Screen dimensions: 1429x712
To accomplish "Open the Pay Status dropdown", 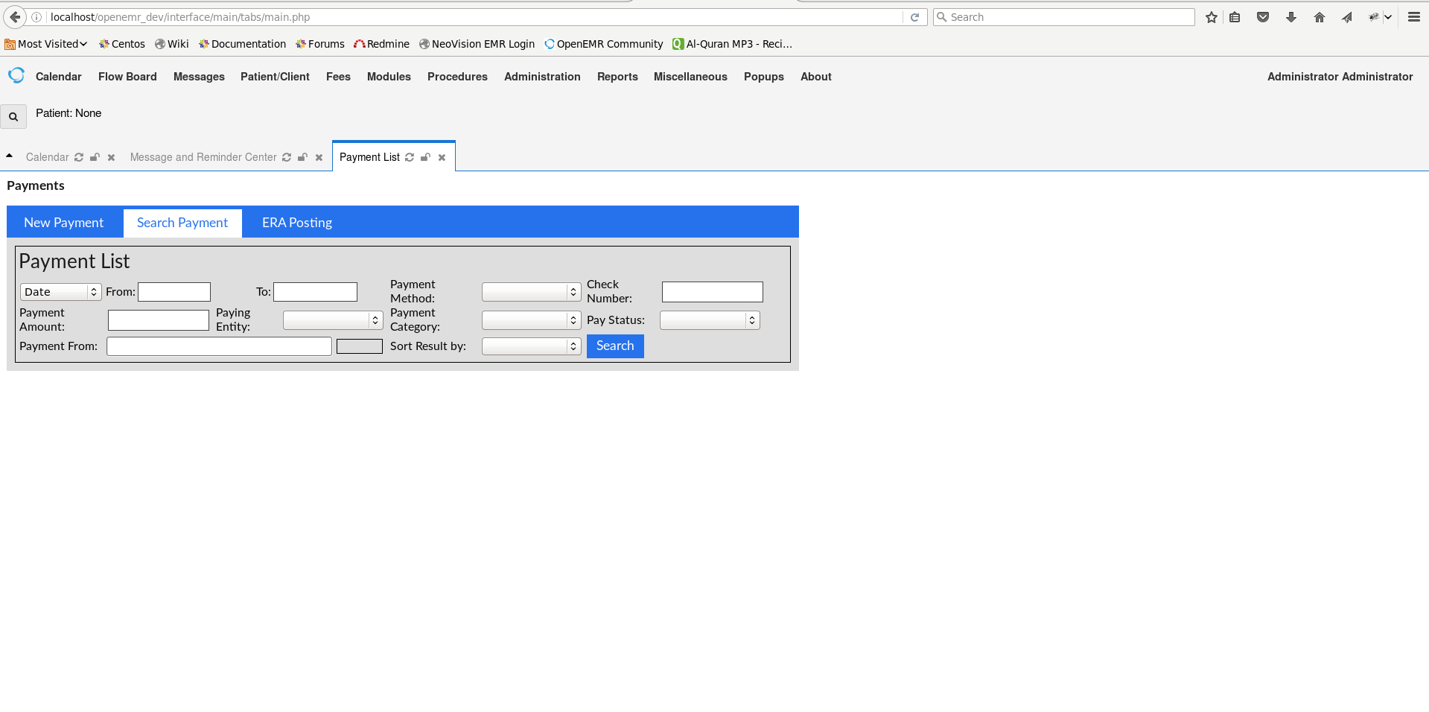I will (710, 320).
